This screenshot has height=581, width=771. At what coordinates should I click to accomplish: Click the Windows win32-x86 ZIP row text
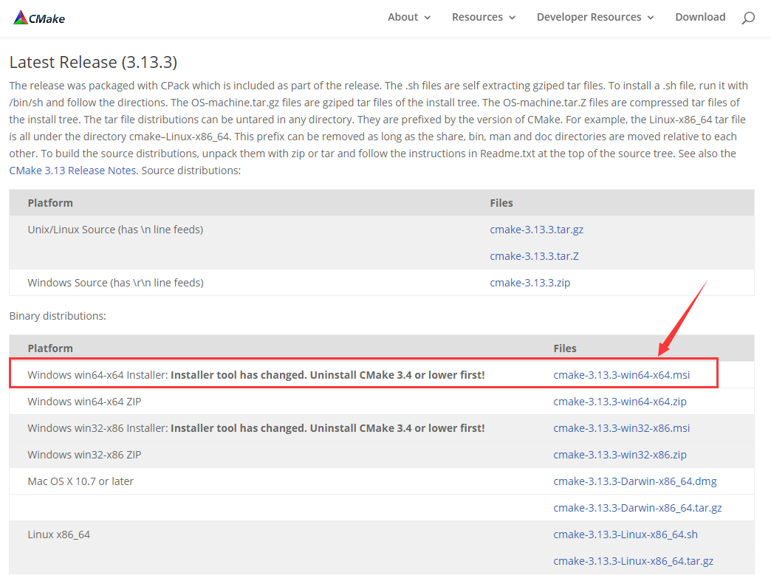[85, 455]
